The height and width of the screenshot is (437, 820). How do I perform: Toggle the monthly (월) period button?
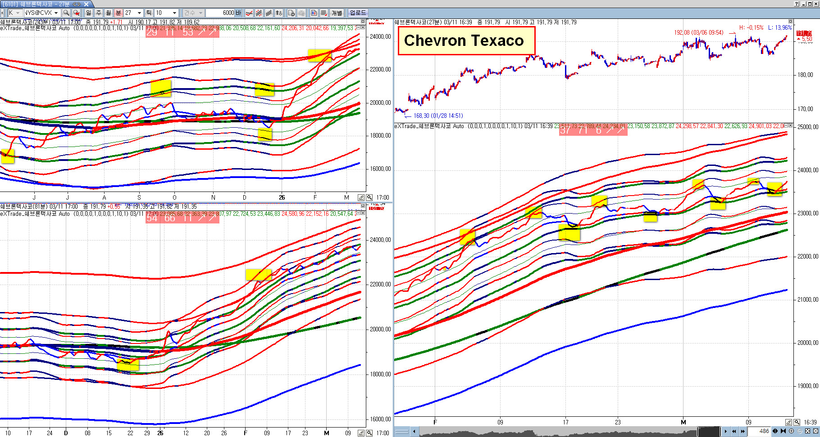pos(109,13)
